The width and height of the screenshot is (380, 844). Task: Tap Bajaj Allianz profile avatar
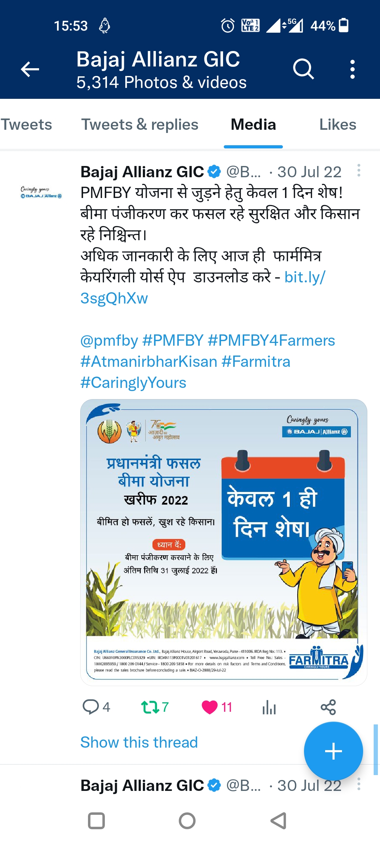[x=41, y=192]
